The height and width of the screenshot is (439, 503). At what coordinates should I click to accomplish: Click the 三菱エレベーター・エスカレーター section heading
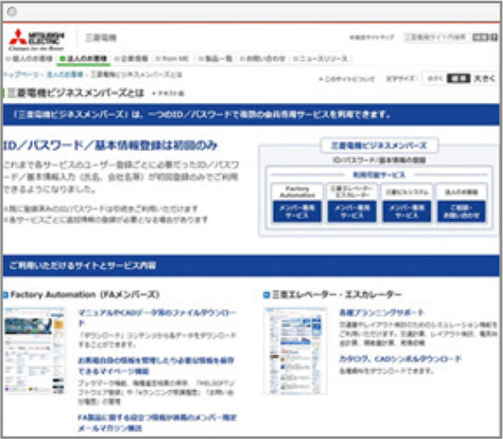click(x=336, y=295)
